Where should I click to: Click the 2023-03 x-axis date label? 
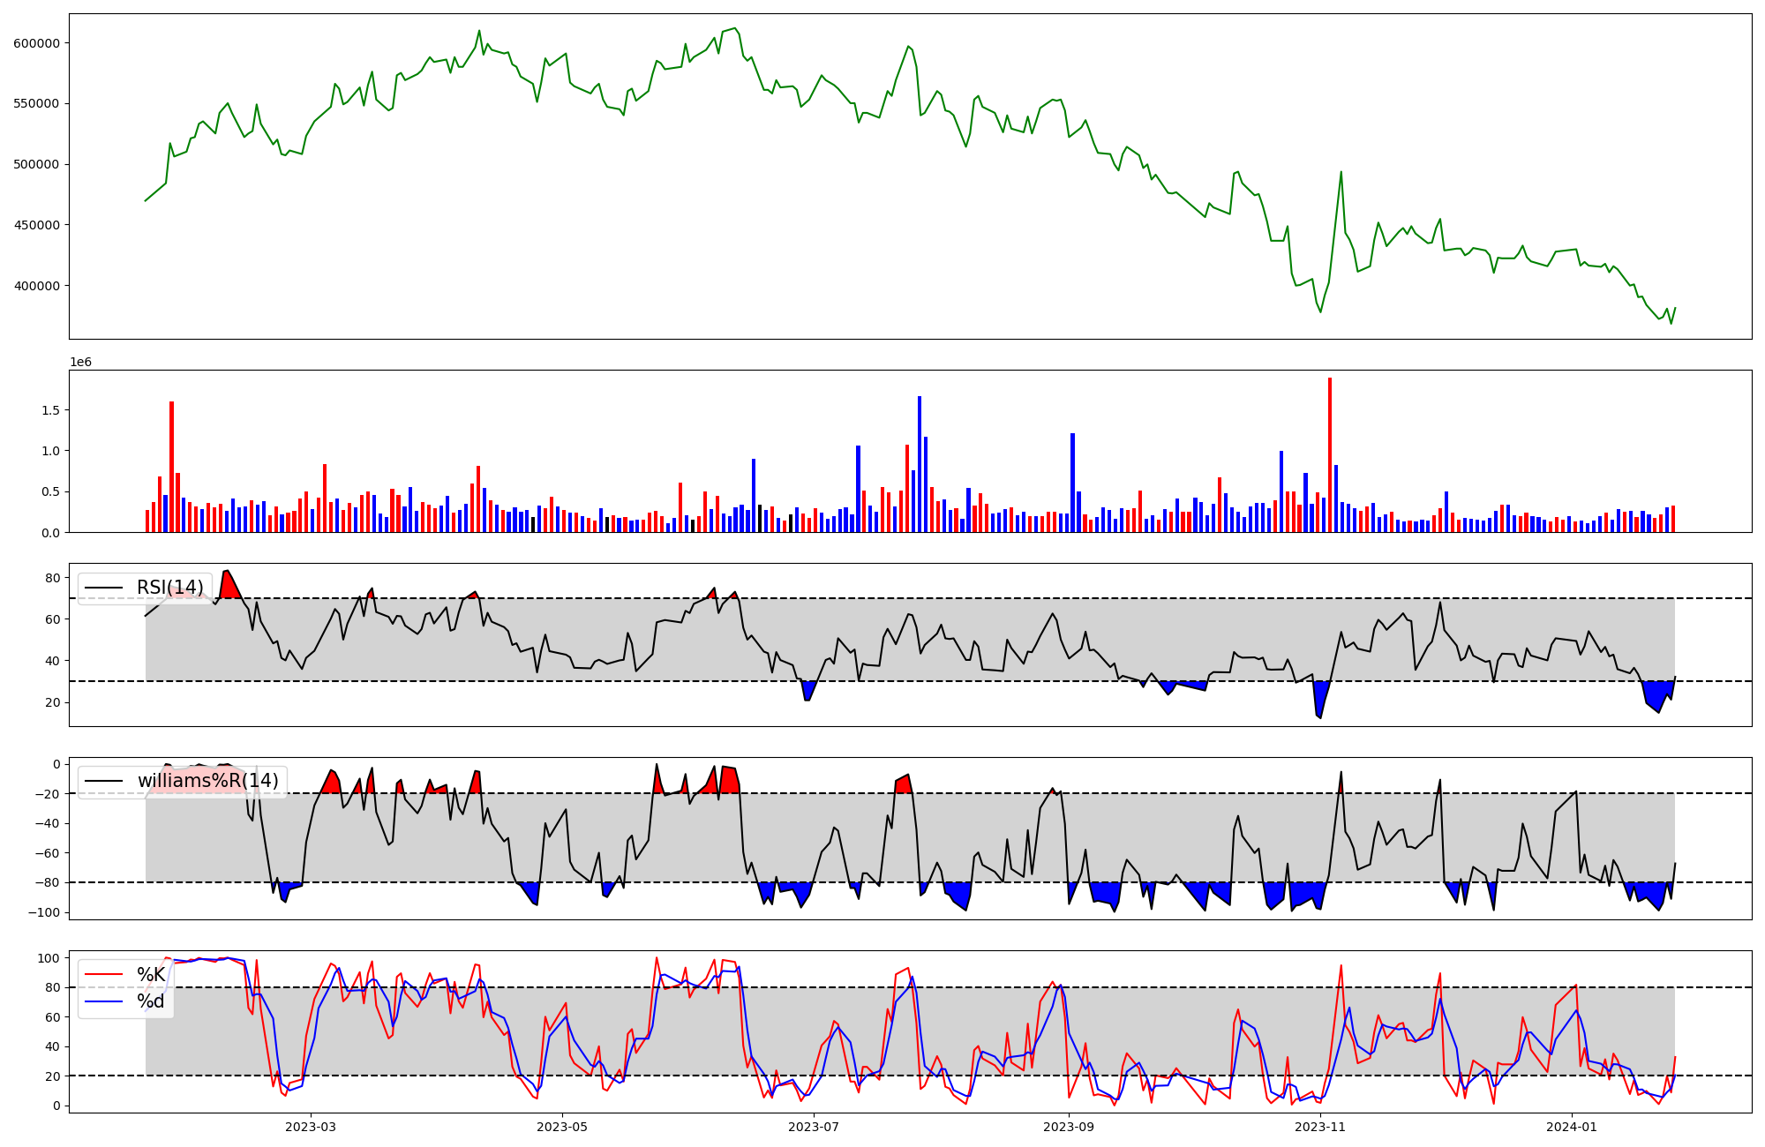[311, 1127]
